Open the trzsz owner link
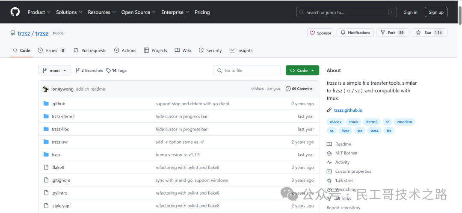This screenshot has width=462, height=213. click(x=24, y=33)
